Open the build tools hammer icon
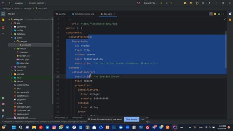 191,3
